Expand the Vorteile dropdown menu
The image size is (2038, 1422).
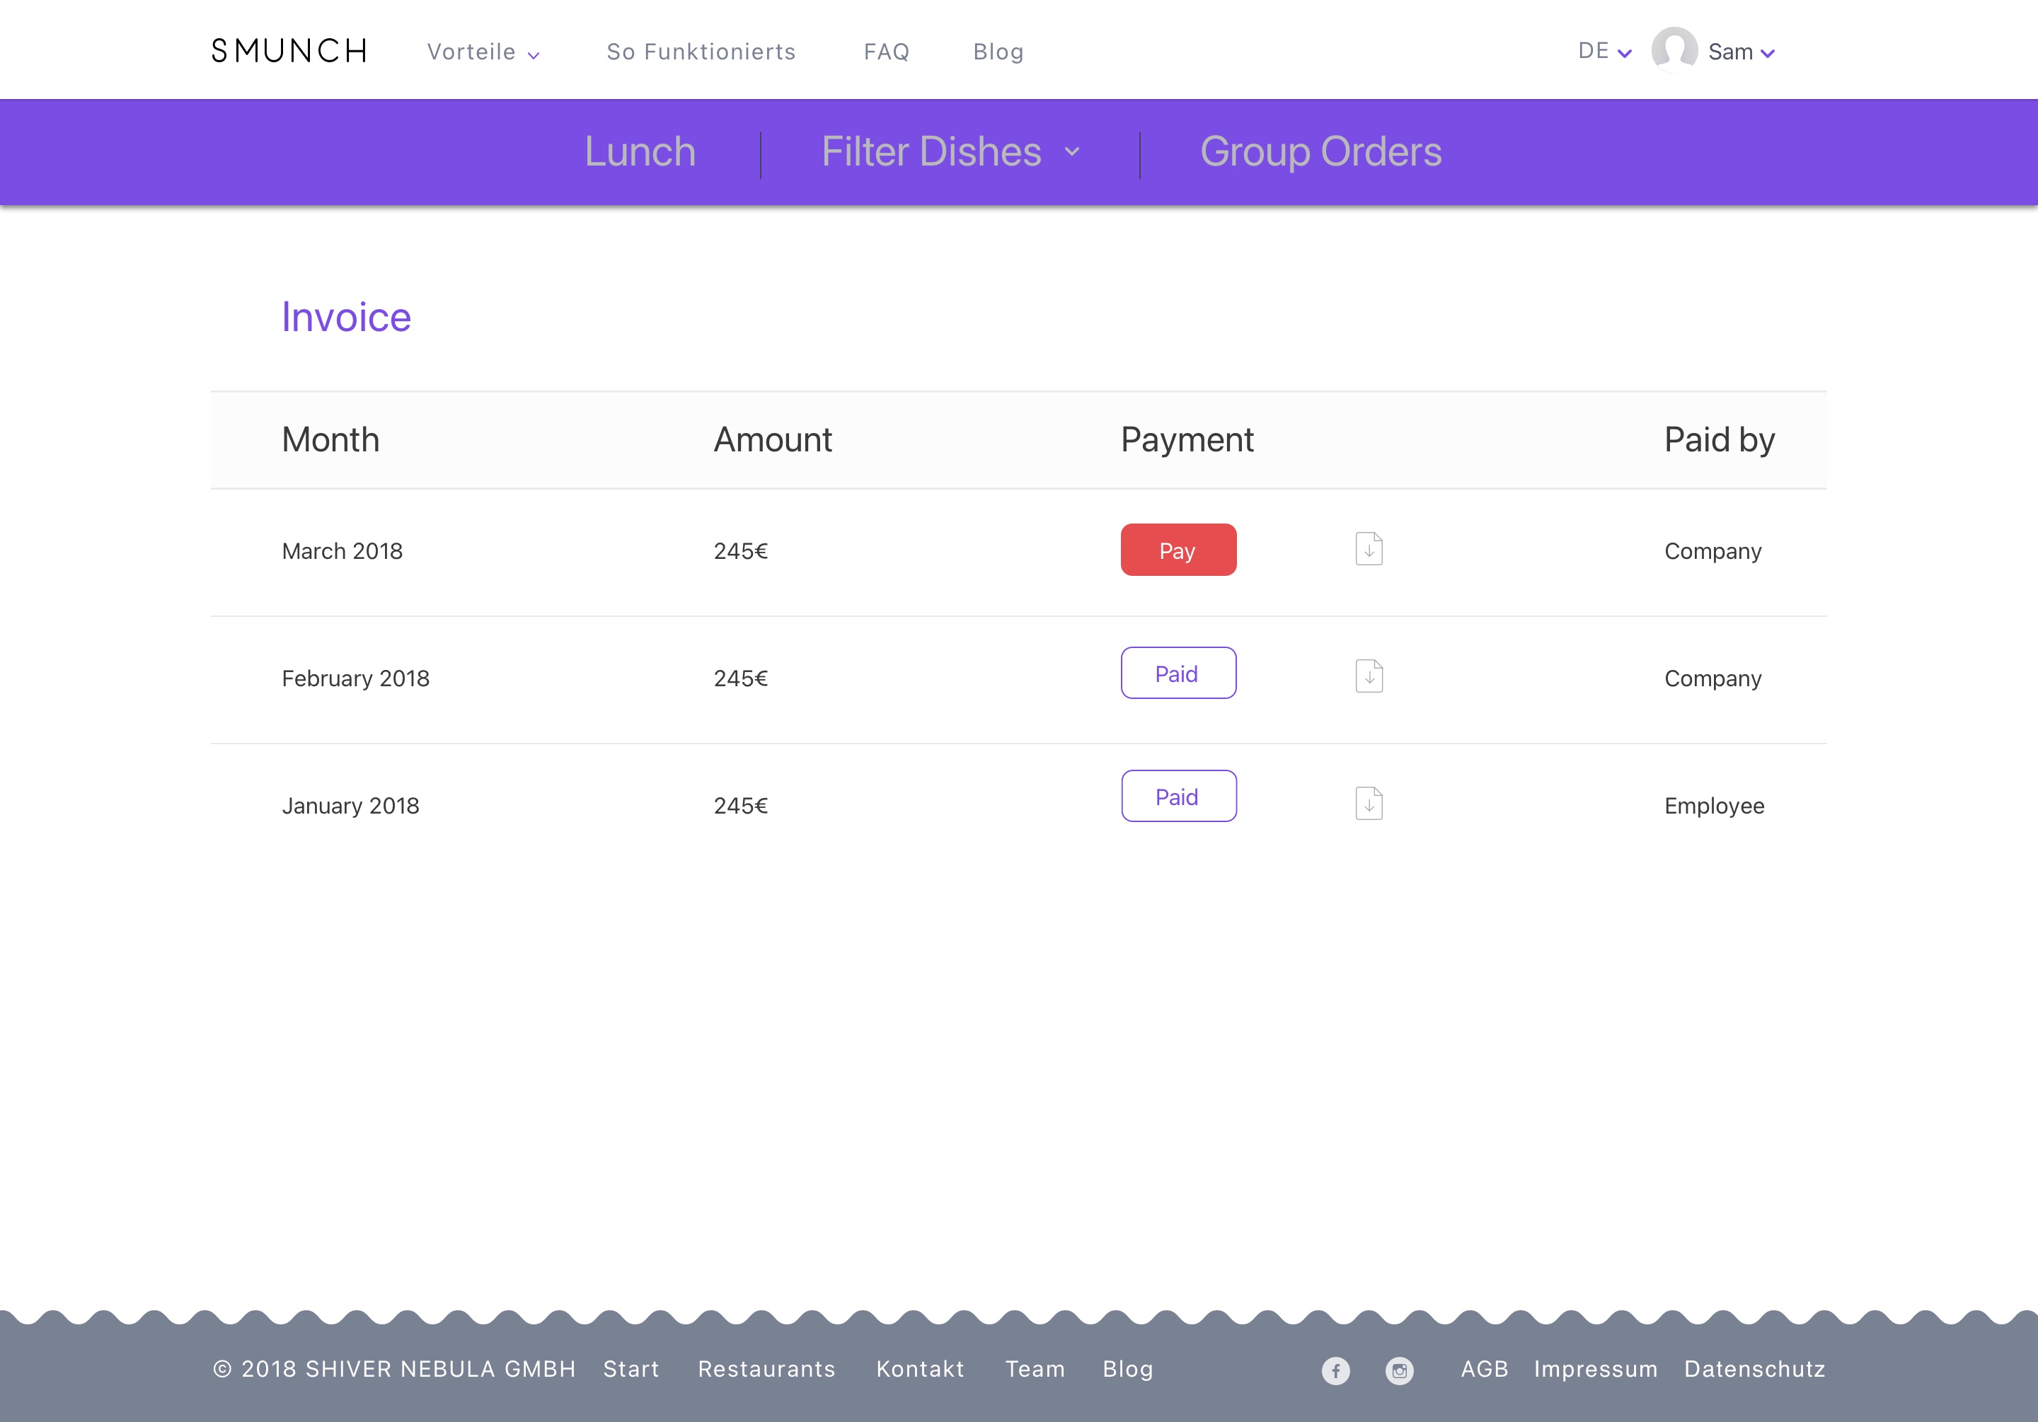point(484,52)
